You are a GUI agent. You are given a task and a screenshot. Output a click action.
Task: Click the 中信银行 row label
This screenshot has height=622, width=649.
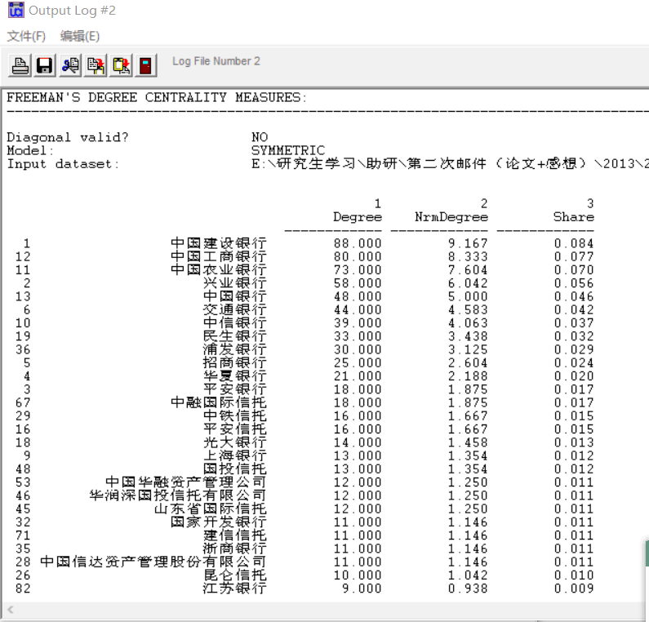click(x=234, y=322)
